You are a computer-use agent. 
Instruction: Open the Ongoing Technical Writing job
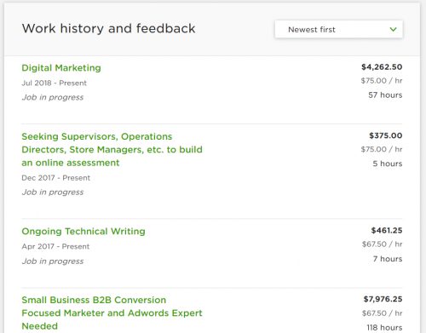[83, 232]
